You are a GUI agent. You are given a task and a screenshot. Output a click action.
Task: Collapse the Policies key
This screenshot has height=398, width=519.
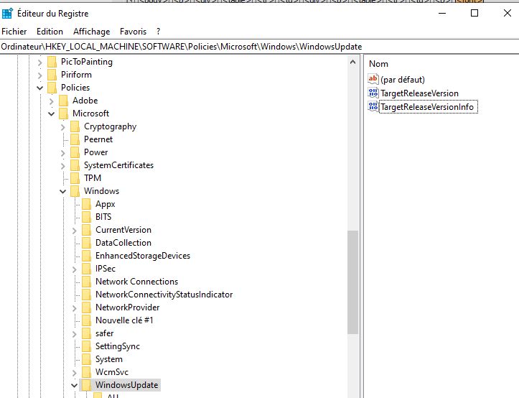(39, 88)
